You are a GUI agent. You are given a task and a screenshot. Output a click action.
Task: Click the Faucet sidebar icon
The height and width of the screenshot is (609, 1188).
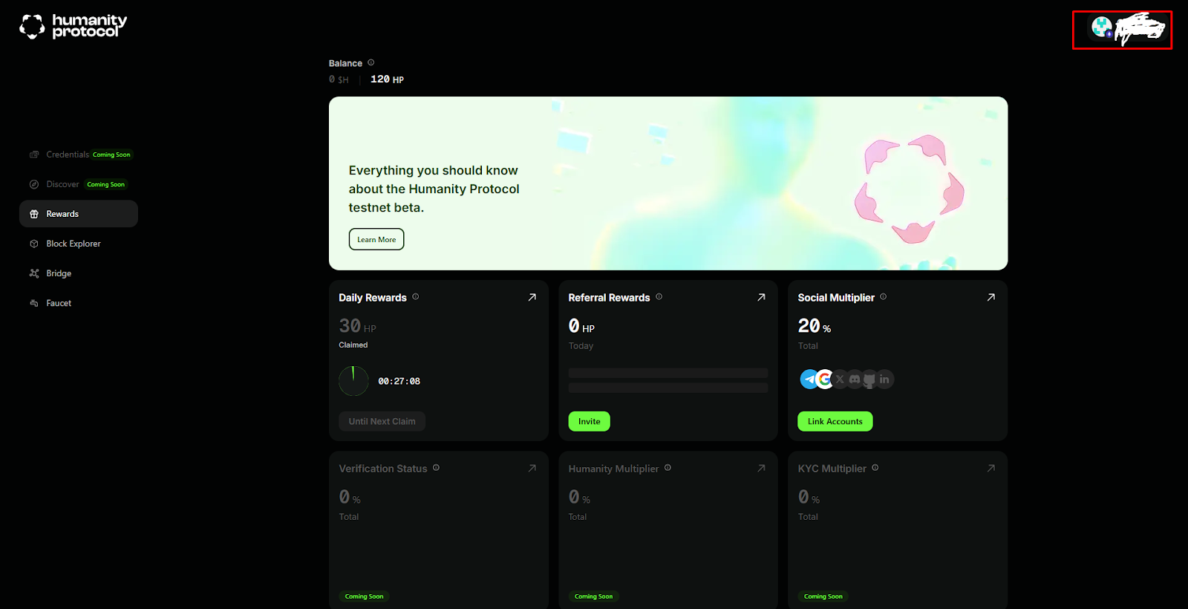tap(34, 303)
